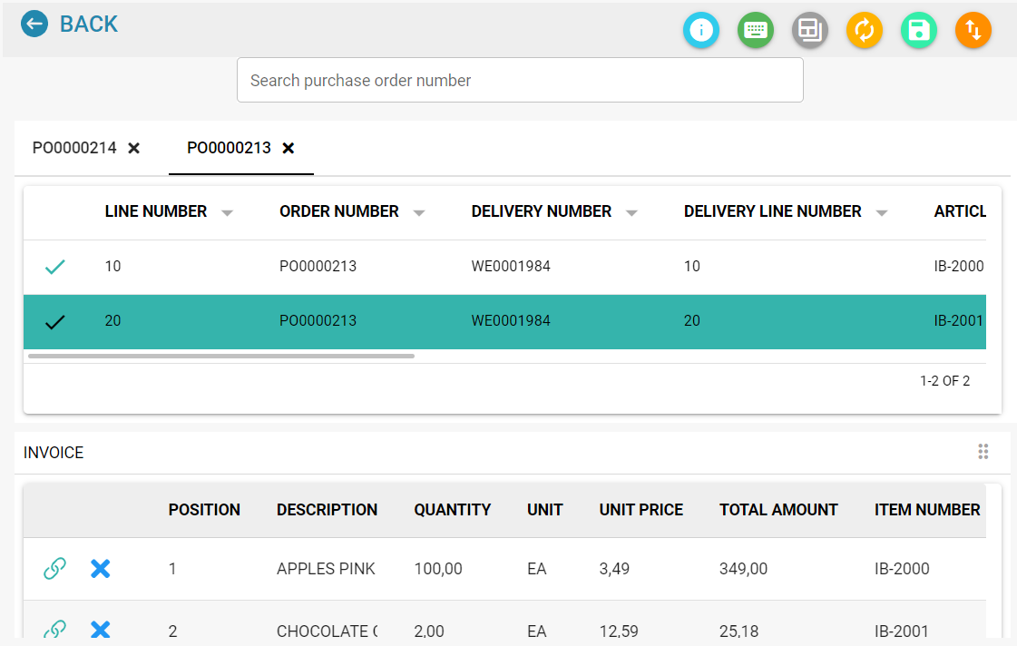This screenshot has height=646, width=1017.
Task: Click blue X for APPLES PINK row
Action: [101, 568]
